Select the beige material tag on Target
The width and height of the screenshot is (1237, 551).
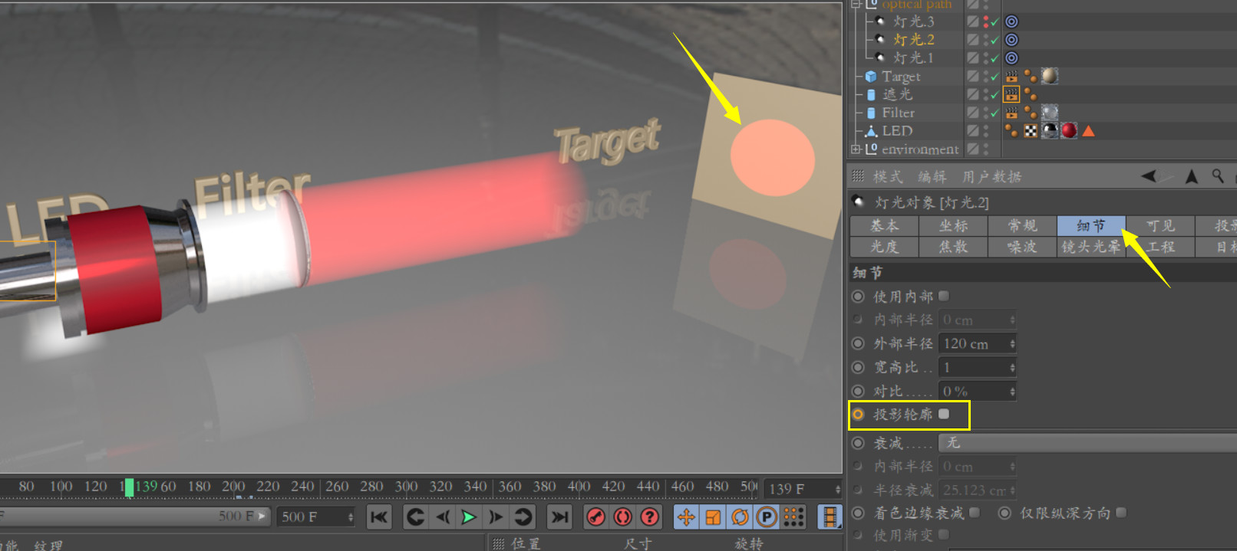(x=1050, y=76)
